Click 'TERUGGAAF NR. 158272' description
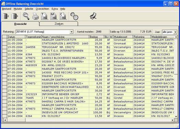The width and height of the screenshot is (180, 129). tap(58, 47)
